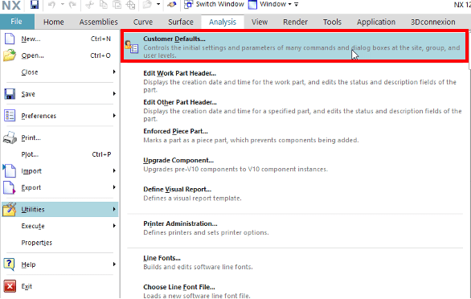This screenshot has width=471, height=299.
Task: Open the Undo history dropdown arrow
Action: [63, 4]
